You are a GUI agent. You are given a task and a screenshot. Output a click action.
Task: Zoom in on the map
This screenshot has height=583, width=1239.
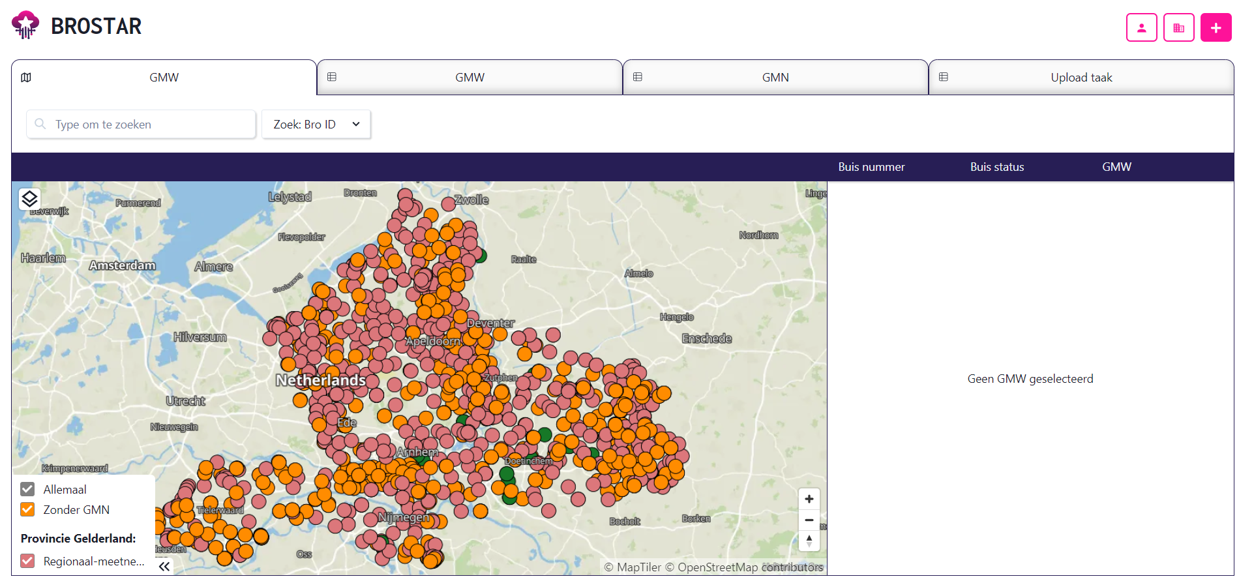coord(809,499)
